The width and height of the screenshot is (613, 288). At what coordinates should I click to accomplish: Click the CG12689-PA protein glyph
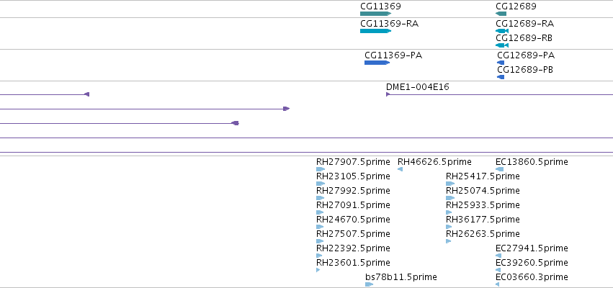(x=501, y=63)
